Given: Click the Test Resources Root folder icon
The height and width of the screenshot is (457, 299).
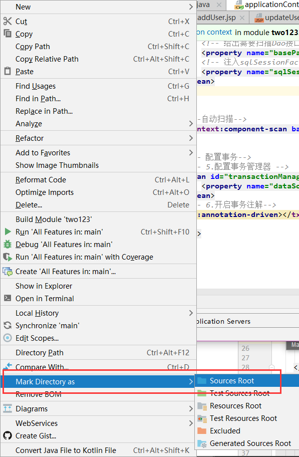Looking at the screenshot, I should [202, 418].
